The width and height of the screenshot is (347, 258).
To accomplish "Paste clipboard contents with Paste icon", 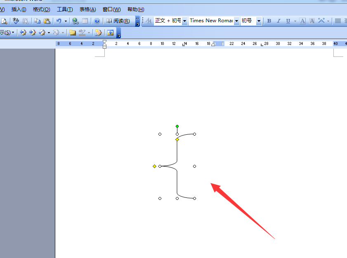I will [x=47, y=21].
